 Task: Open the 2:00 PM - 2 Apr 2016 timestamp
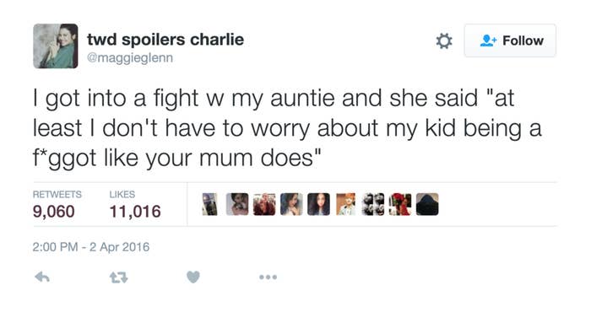tap(91, 247)
